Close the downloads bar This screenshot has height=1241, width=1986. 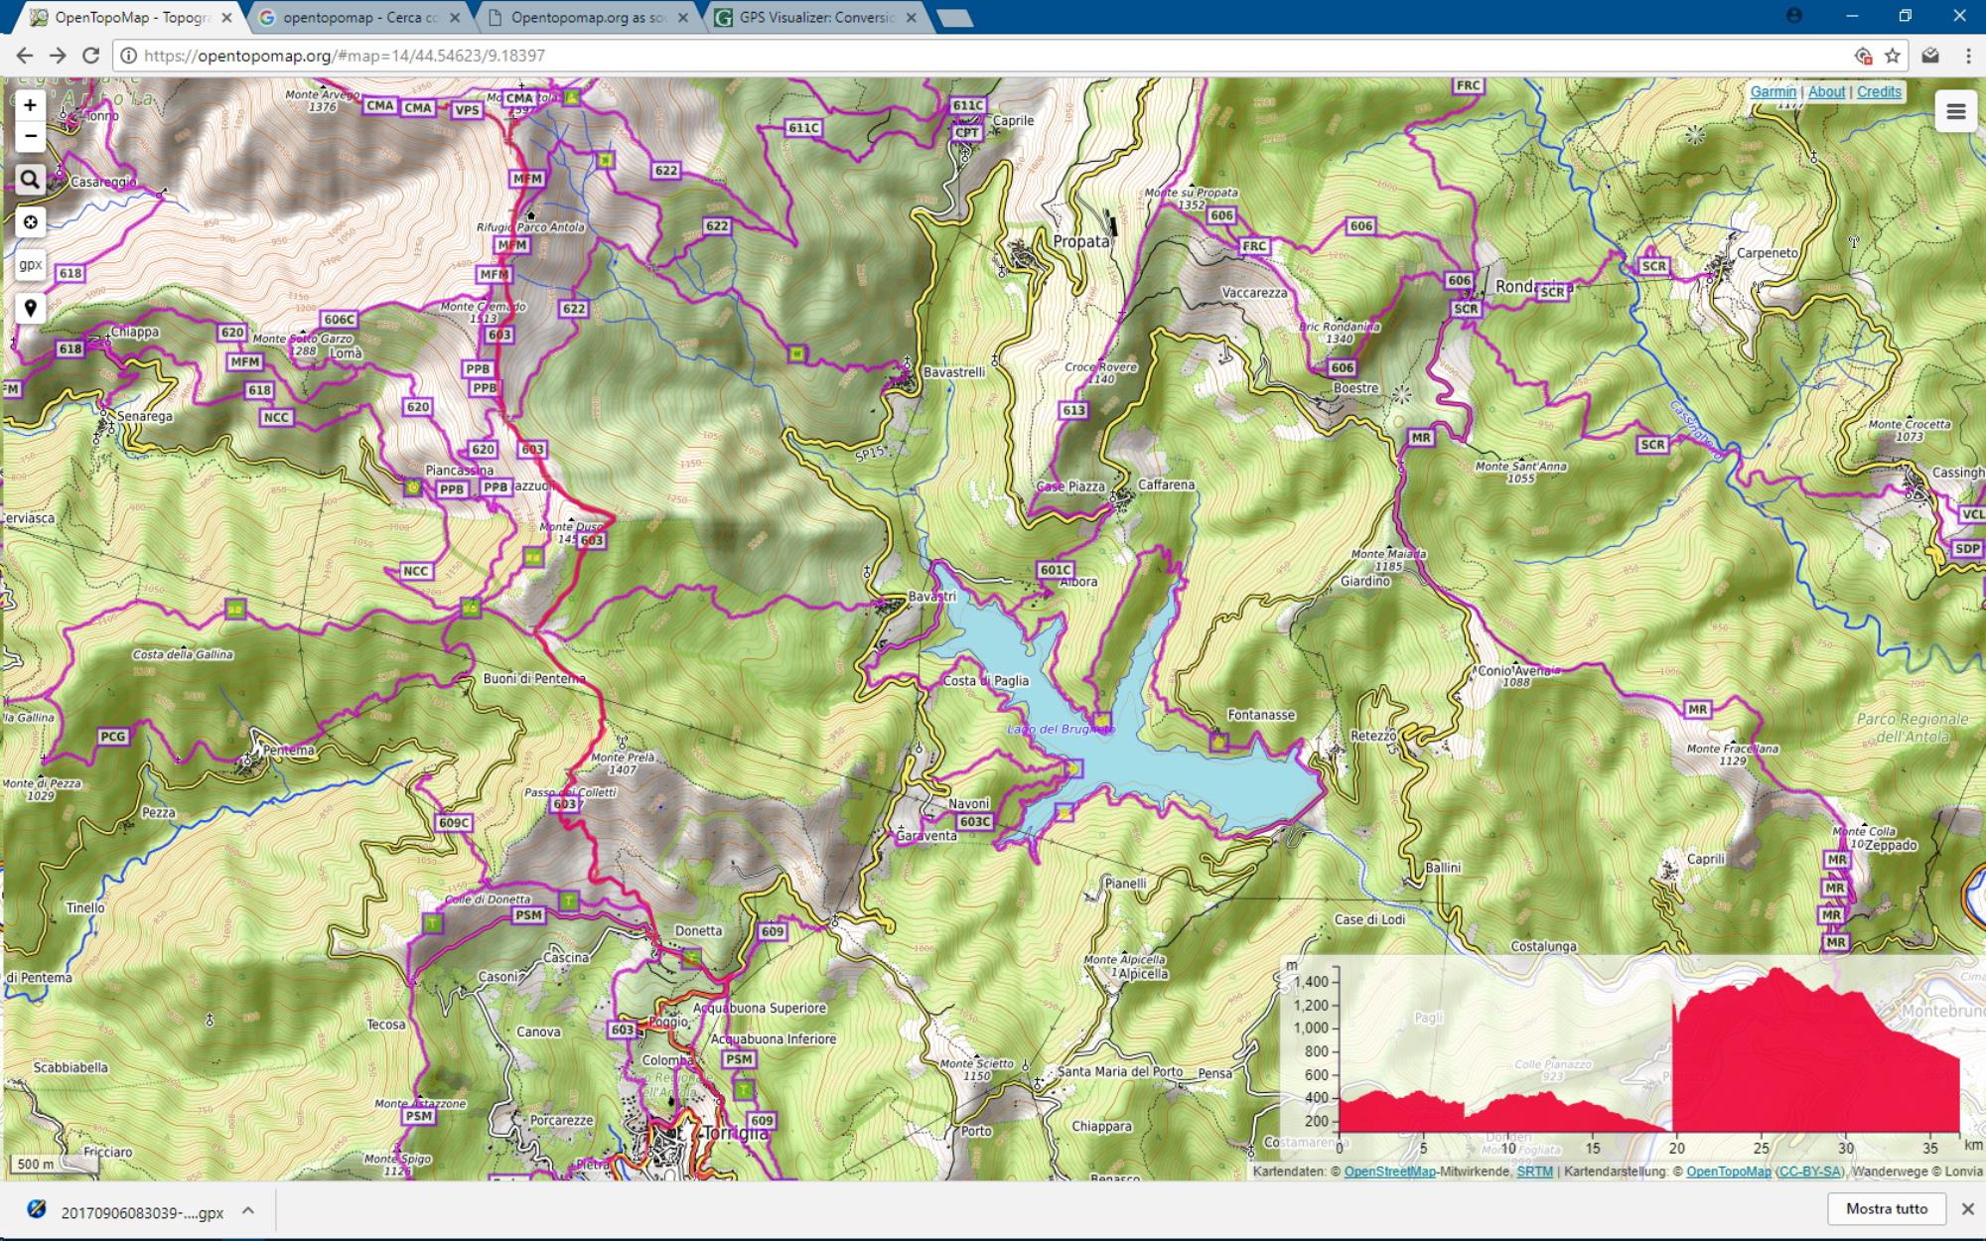1967,1208
